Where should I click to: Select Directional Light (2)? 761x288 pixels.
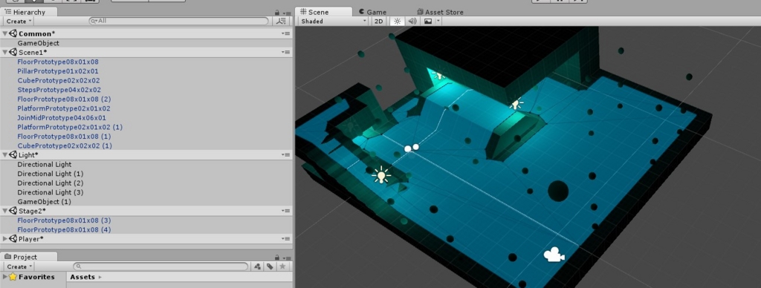[51, 183]
